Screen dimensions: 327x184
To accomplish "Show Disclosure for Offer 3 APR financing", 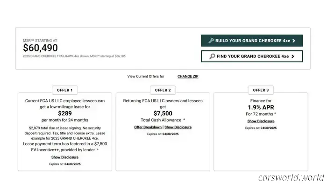I will [x=261, y=121].
